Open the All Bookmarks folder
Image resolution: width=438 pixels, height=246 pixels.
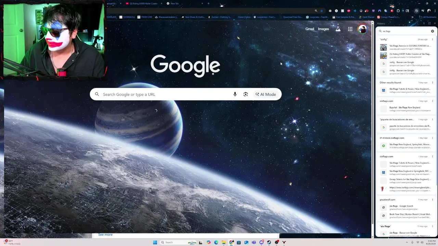click(428, 17)
